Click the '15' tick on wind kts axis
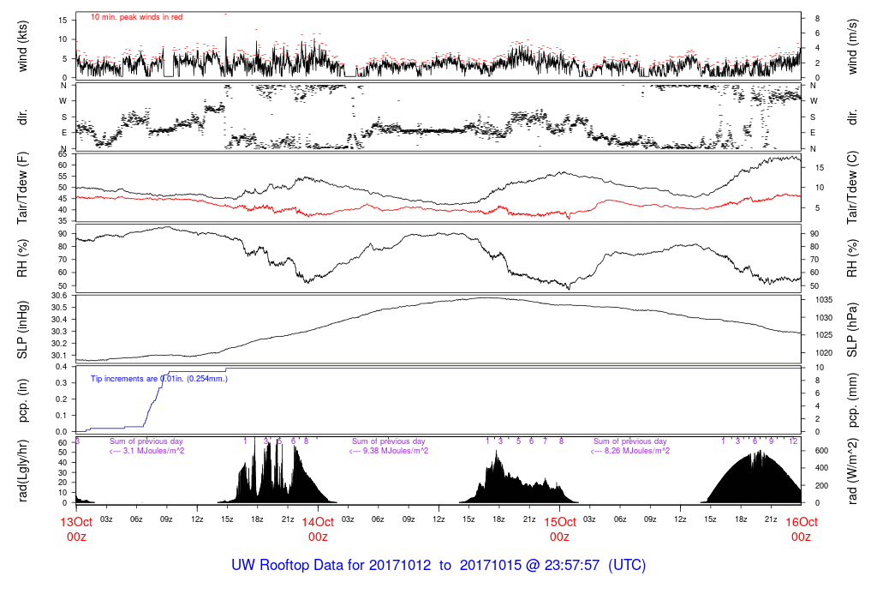The image size is (877, 600). point(63,21)
